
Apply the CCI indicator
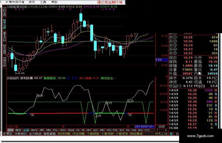click(147, 130)
